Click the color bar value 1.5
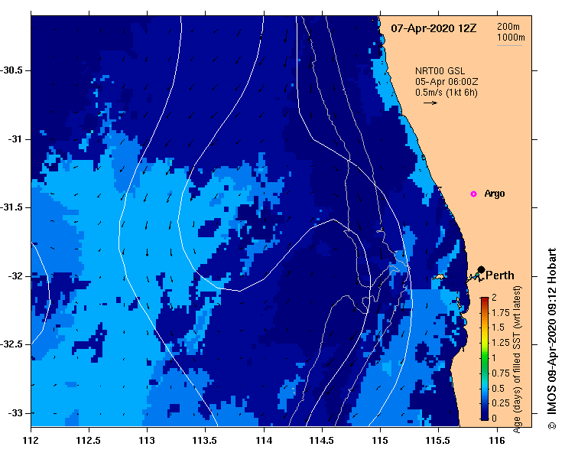This screenshot has height=453, width=565. point(498,328)
